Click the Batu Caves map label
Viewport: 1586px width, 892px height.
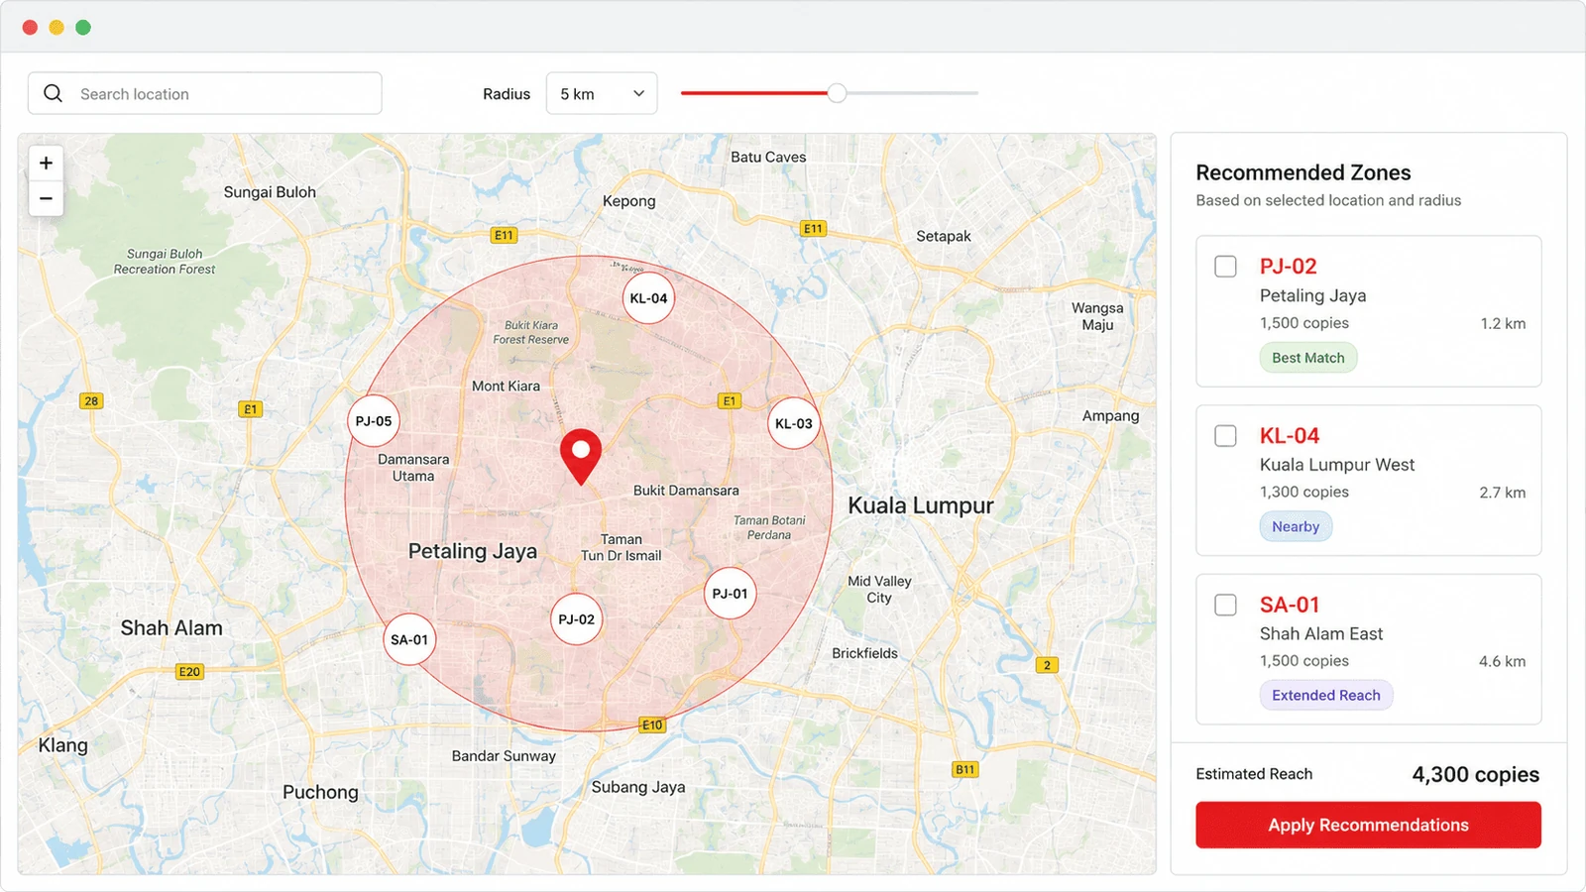click(x=768, y=157)
